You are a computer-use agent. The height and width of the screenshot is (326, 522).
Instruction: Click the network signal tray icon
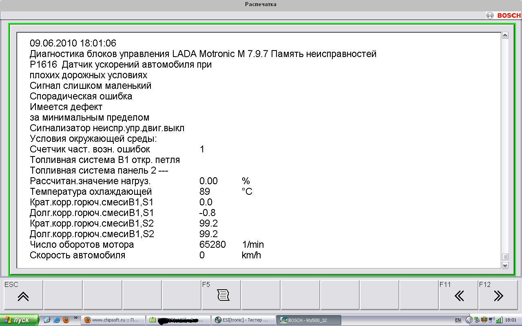pos(498,320)
